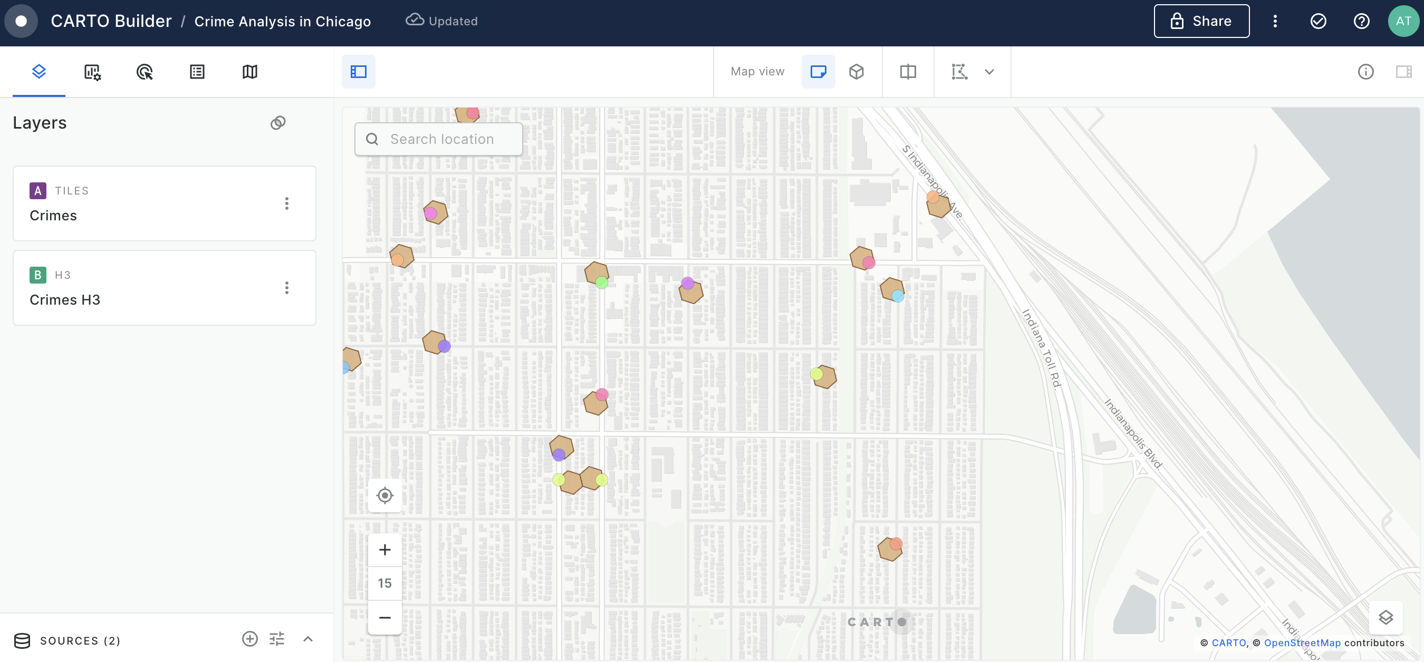Open the more options menu in header
Screen dimensions: 1424x662
point(1275,21)
